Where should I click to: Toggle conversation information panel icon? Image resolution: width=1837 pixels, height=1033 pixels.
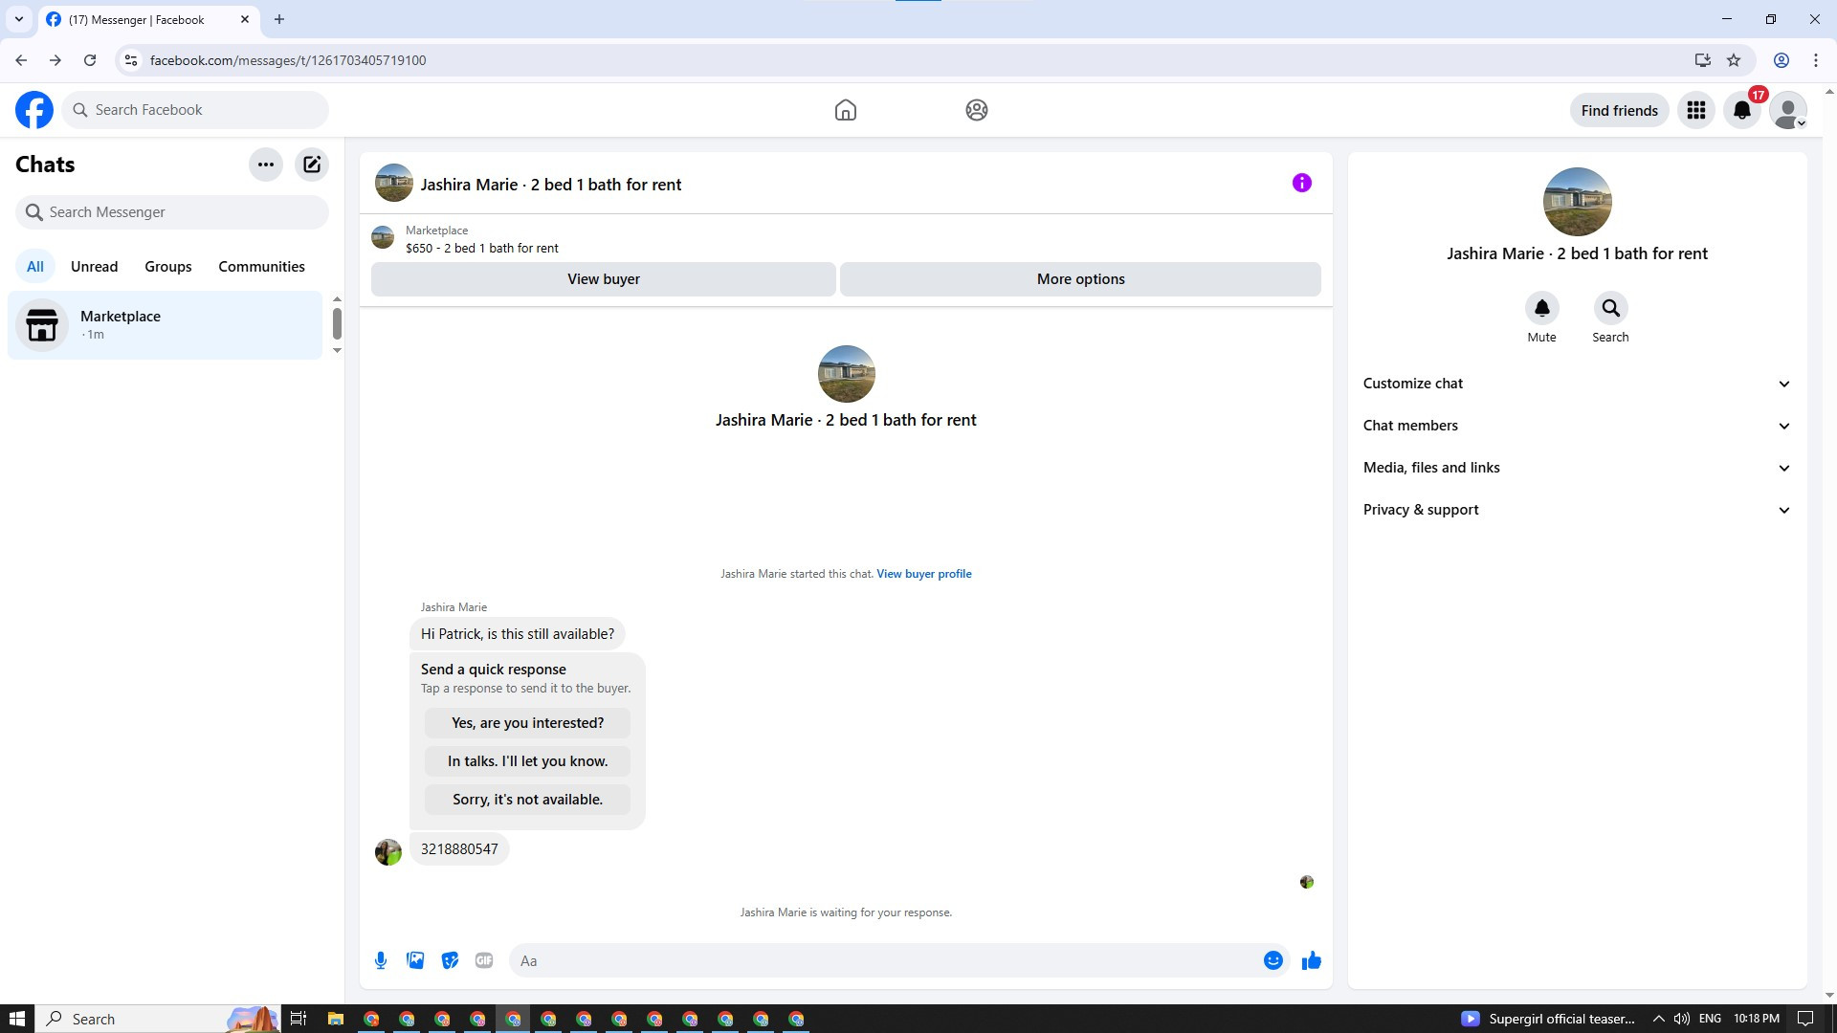point(1301,183)
